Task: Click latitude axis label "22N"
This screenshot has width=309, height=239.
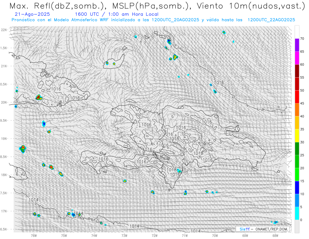Action: pos(3,30)
